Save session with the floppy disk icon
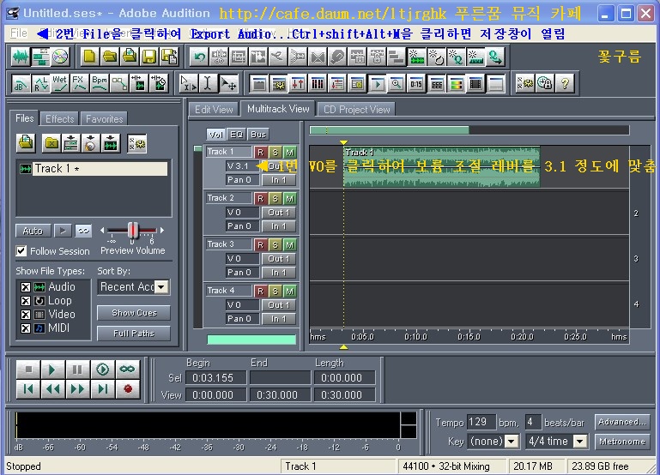This screenshot has height=475, width=660. 149,57
